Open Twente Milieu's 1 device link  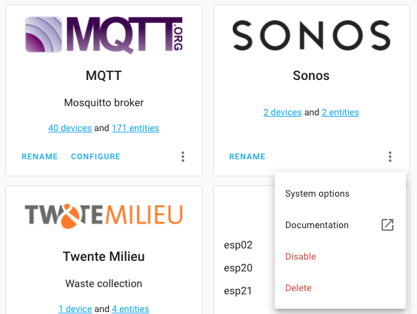click(x=75, y=309)
